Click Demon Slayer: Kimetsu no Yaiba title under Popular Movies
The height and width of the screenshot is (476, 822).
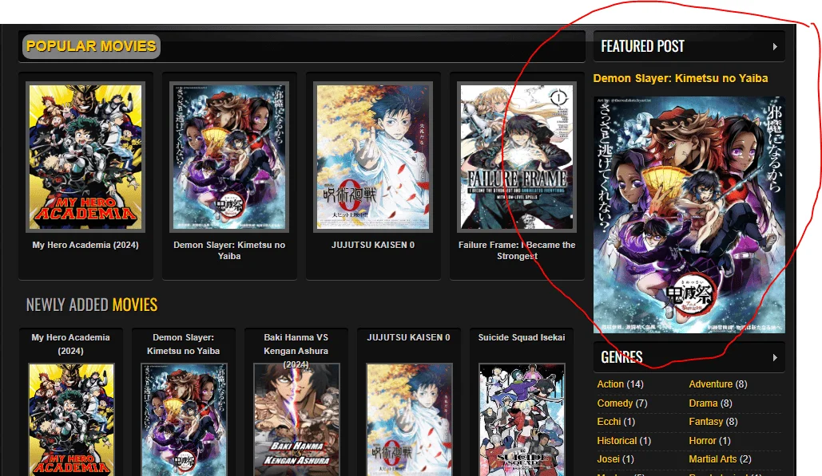(229, 250)
